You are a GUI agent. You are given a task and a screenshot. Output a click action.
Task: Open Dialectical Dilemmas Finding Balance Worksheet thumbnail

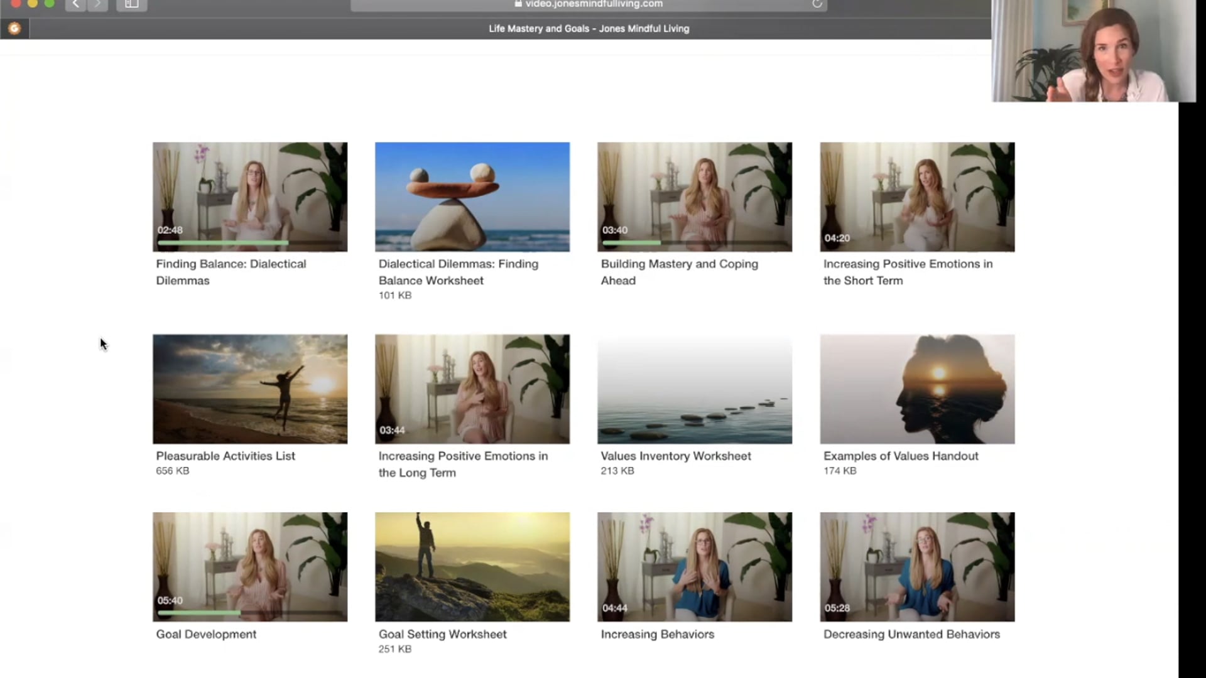[472, 196]
